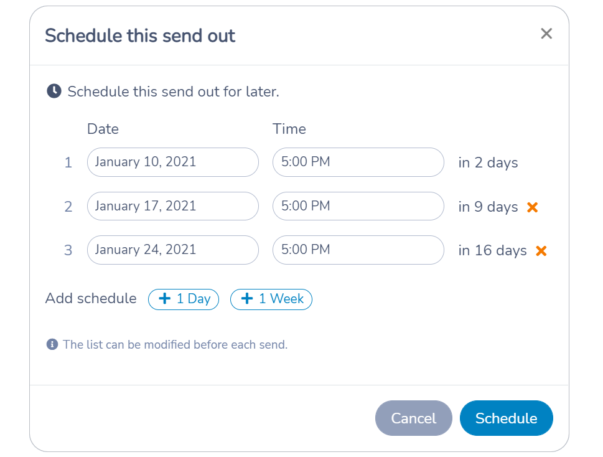Remove the second schedule with orange X
The height and width of the screenshot is (457, 603).
532,207
